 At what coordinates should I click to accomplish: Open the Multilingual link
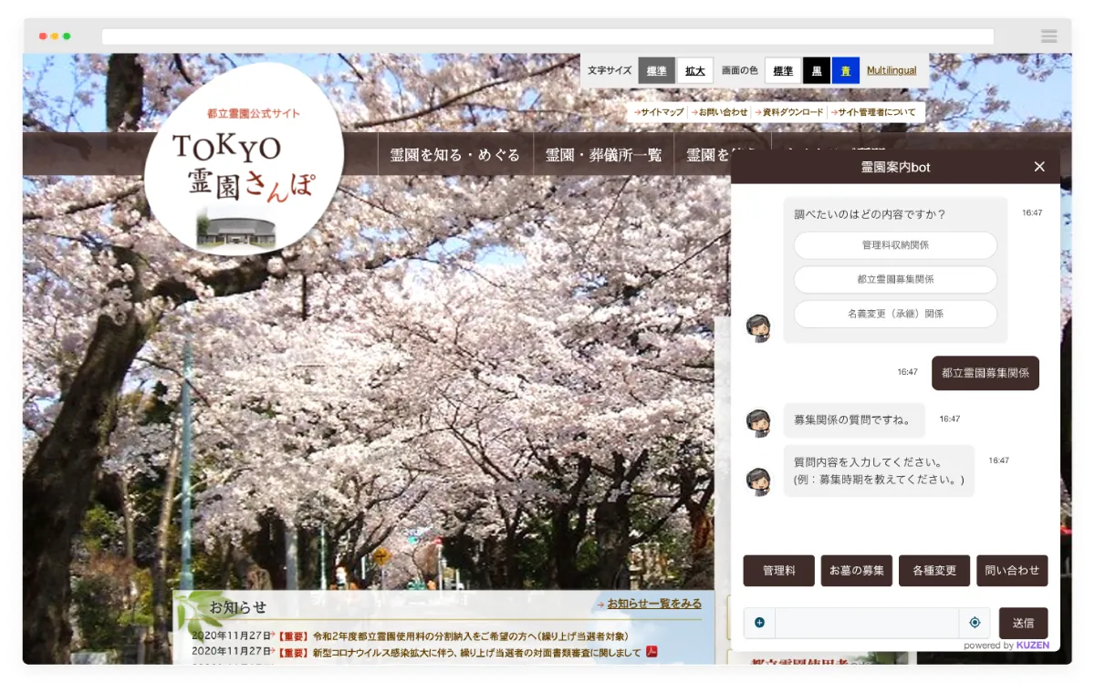click(x=892, y=70)
